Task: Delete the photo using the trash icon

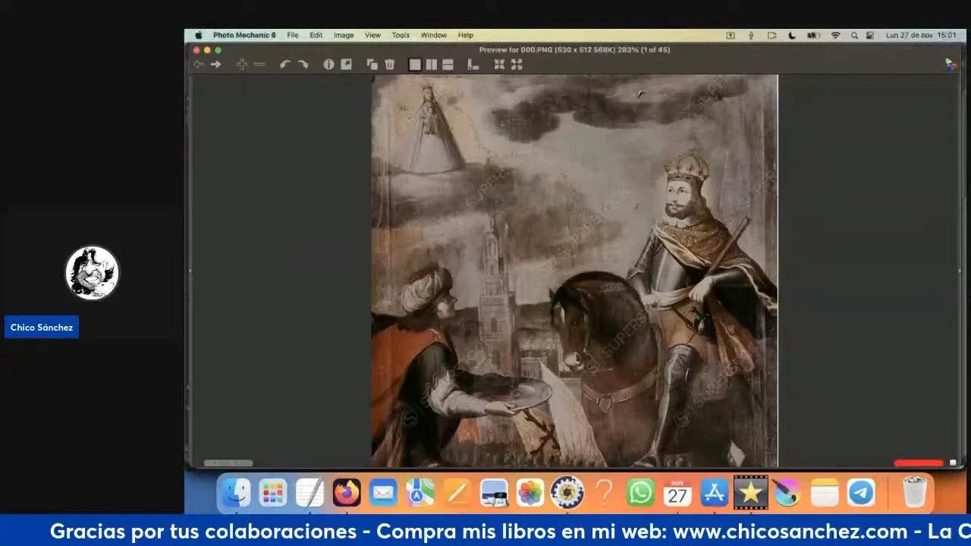Action: [x=389, y=64]
